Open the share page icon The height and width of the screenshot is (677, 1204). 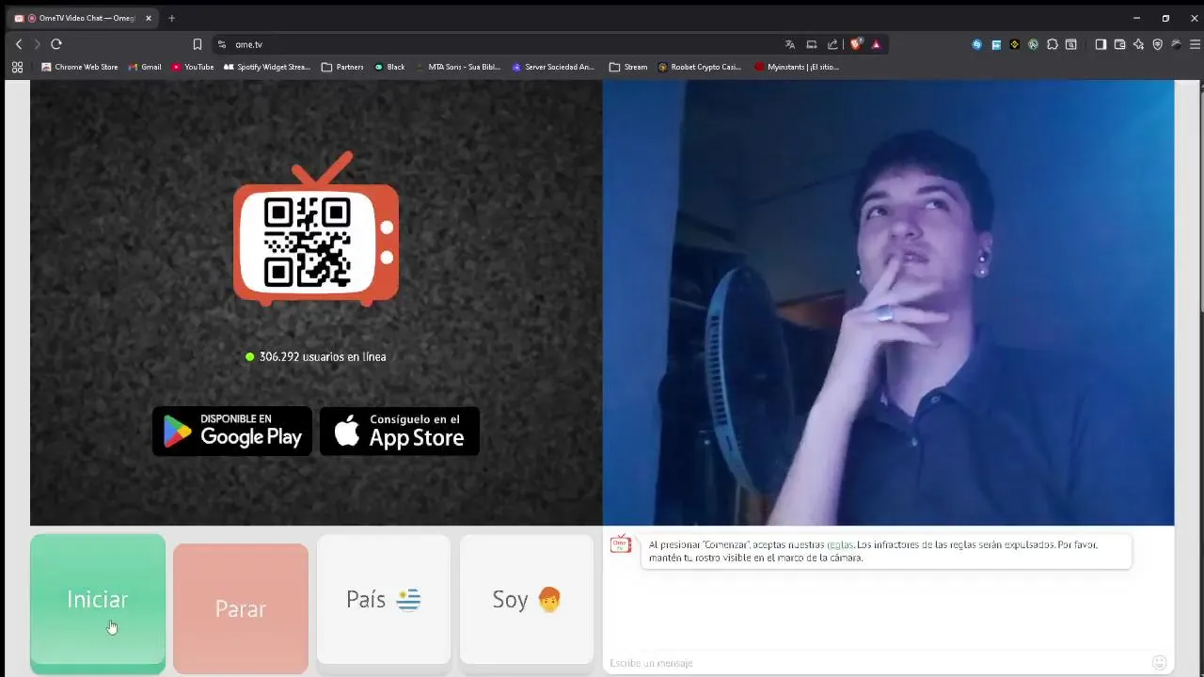[832, 44]
